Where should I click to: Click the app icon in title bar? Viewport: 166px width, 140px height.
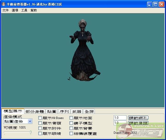click(4, 4)
